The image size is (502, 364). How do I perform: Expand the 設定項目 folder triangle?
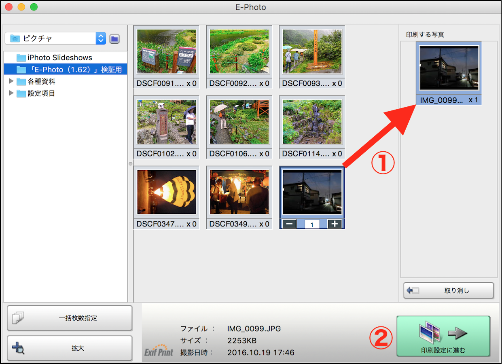[11, 93]
